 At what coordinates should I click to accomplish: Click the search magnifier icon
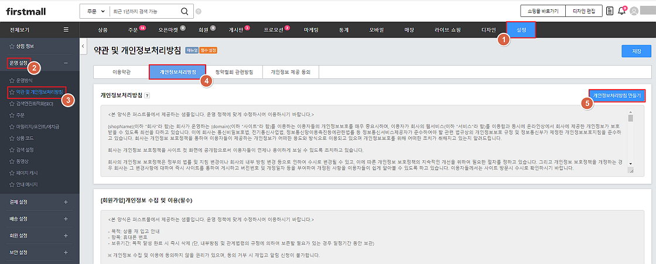[184, 11]
